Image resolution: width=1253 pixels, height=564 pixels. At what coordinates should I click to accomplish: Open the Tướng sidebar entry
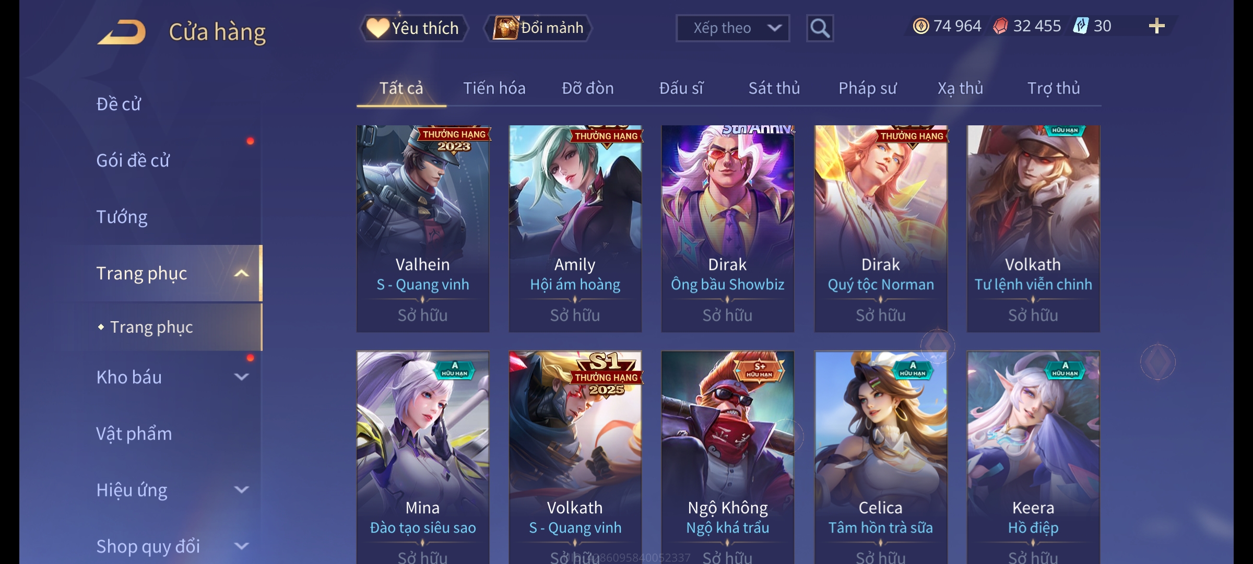pyautogui.click(x=122, y=217)
